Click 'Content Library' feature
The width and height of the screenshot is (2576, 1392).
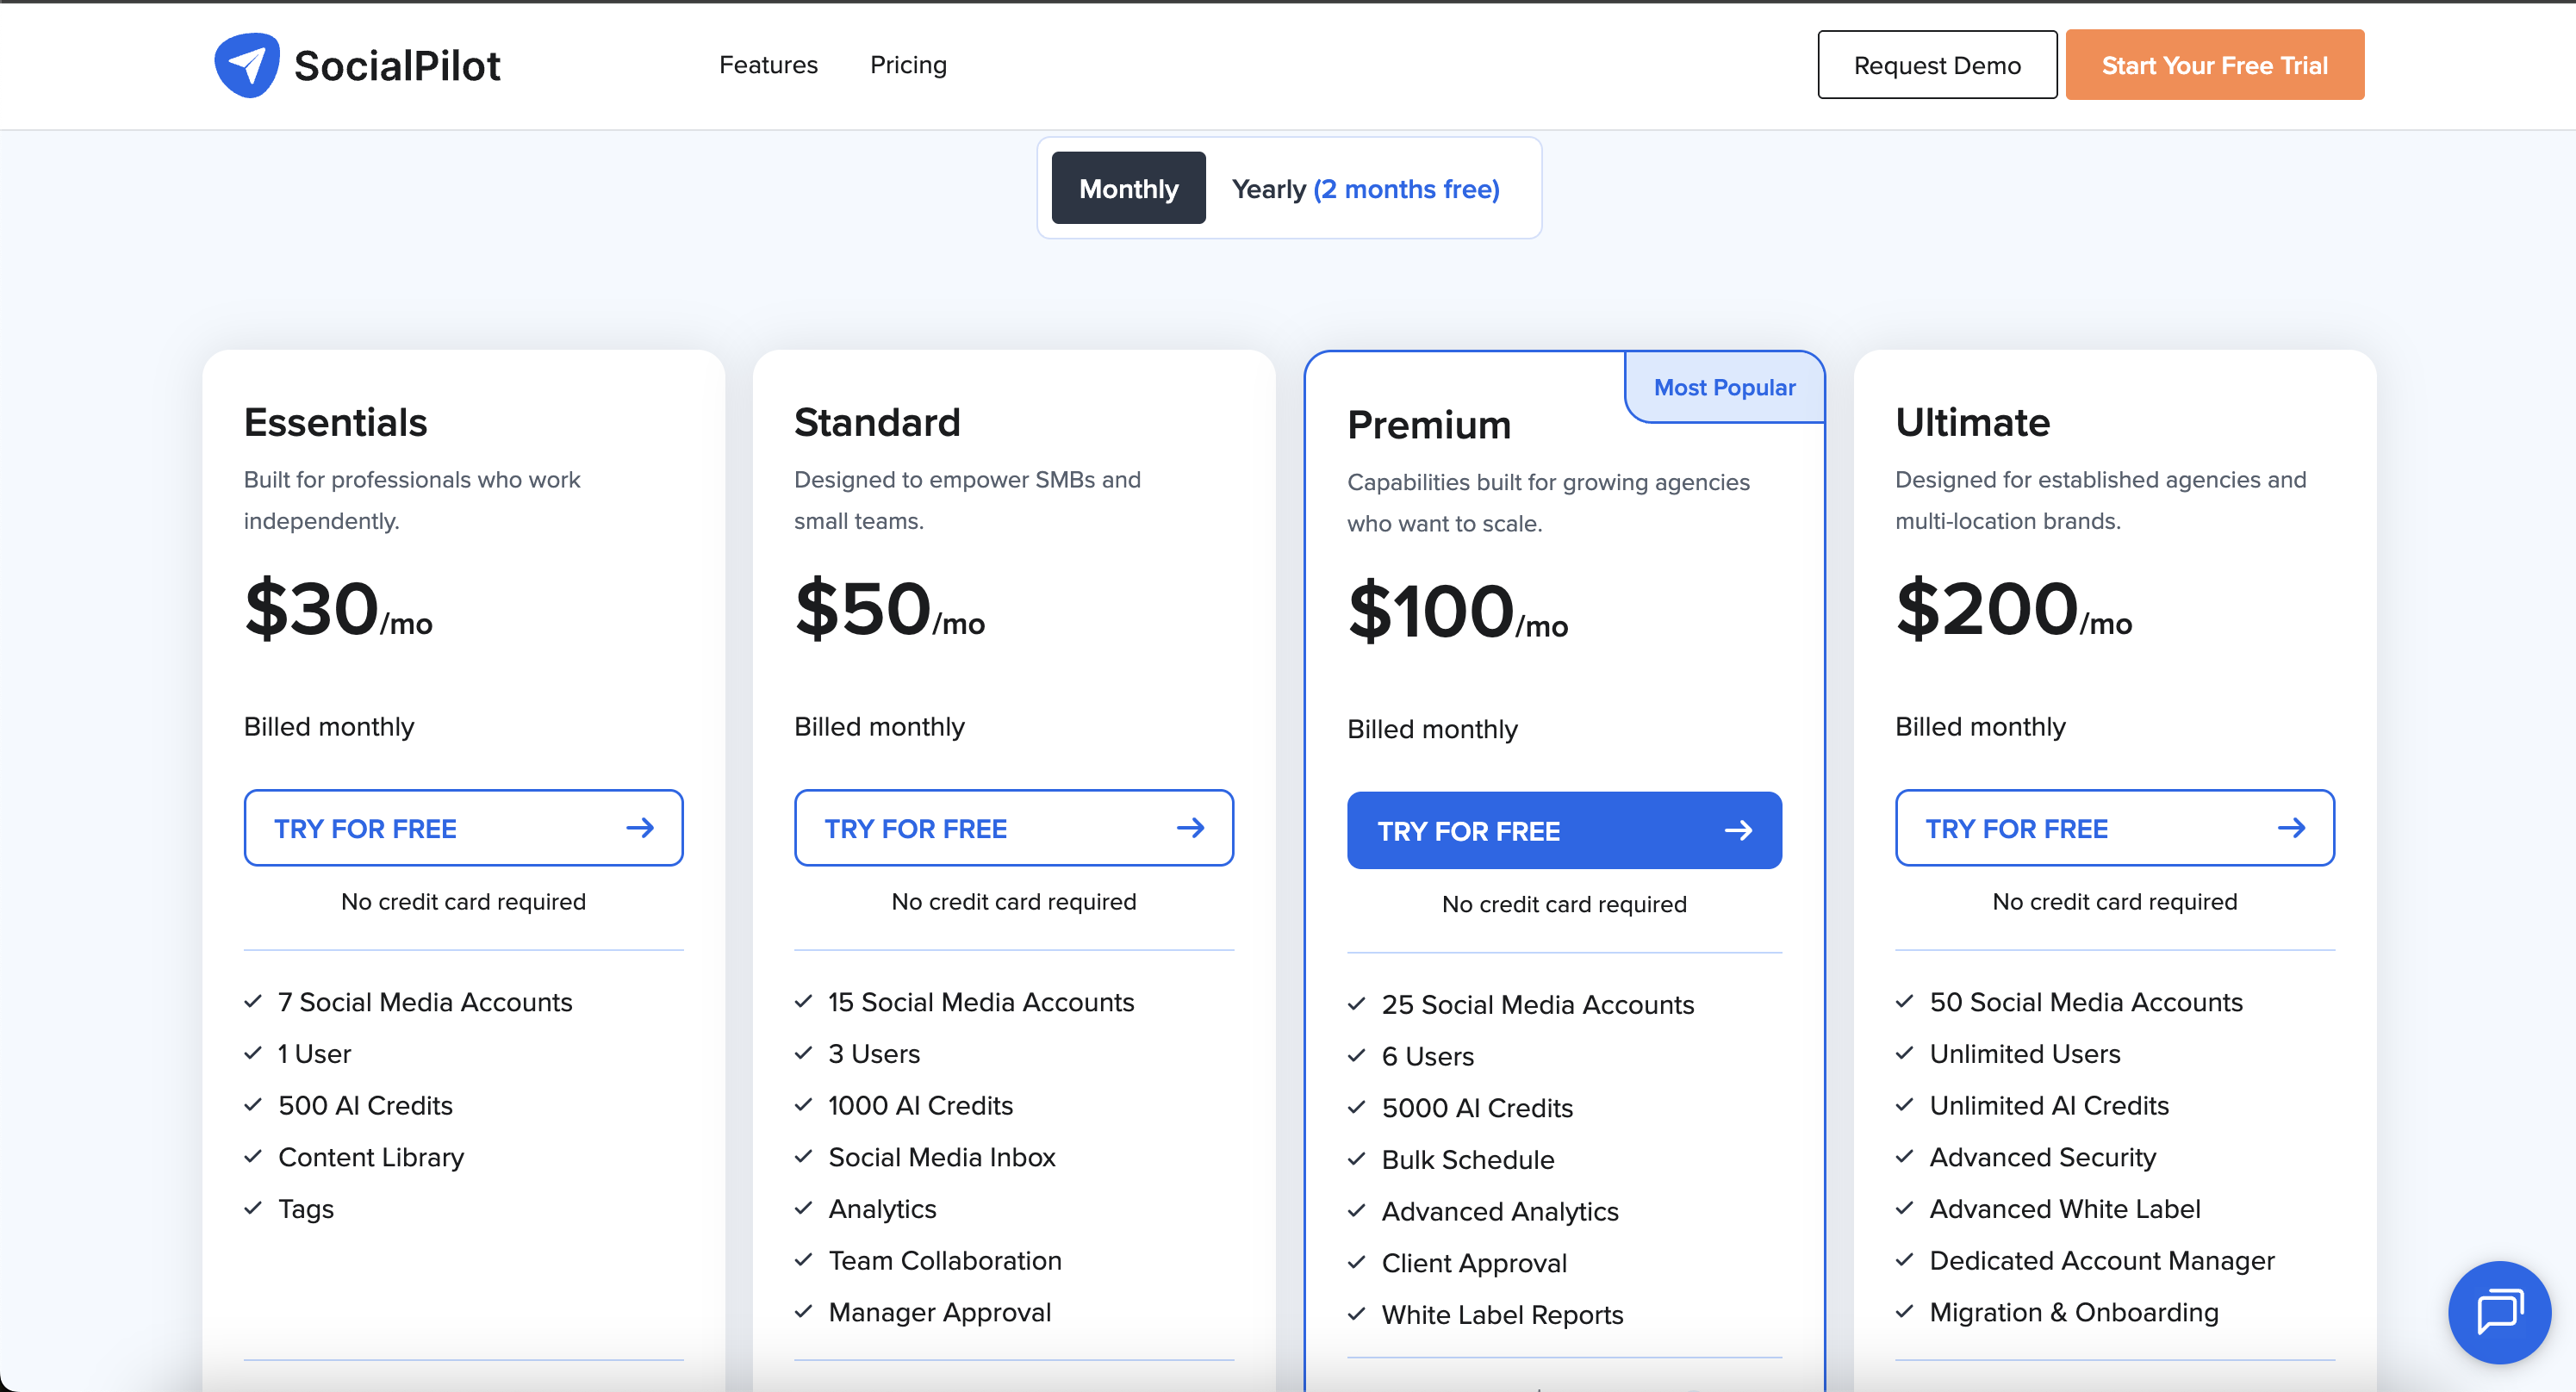(371, 1157)
